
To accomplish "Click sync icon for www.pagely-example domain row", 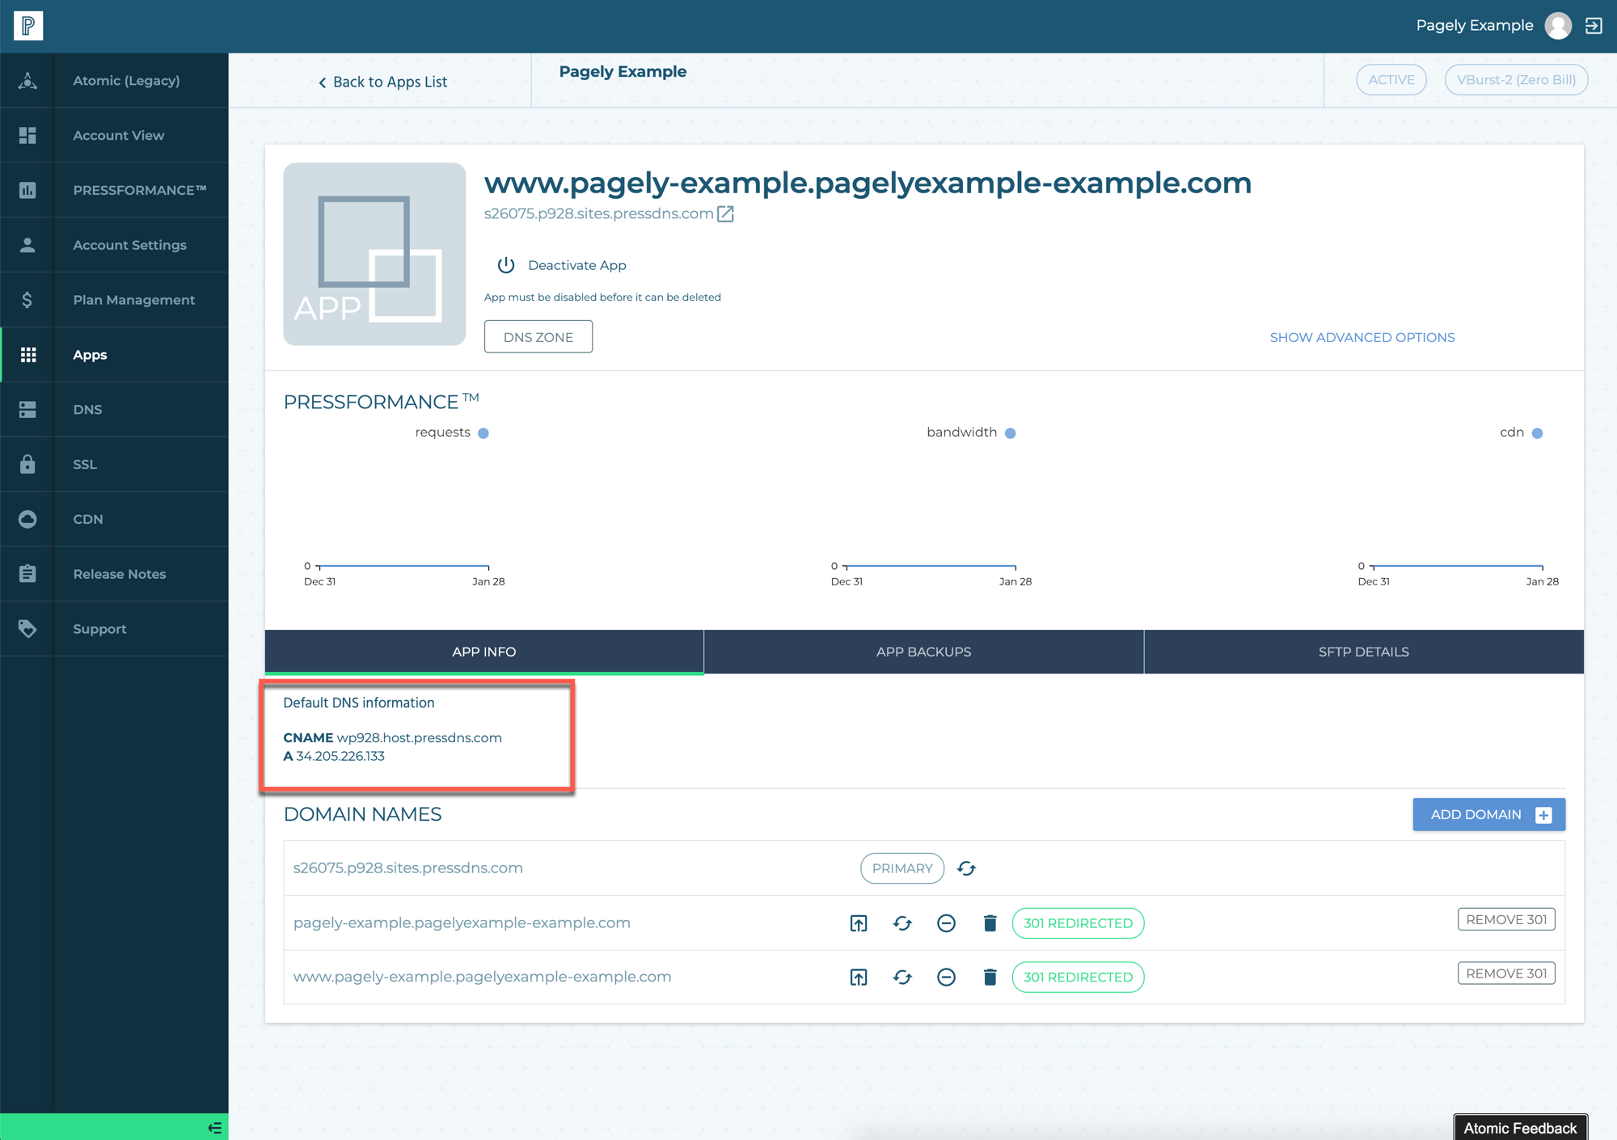I will (903, 977).
